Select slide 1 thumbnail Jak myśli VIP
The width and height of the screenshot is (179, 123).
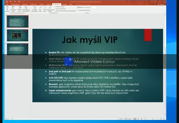click(x=18, y=22)
